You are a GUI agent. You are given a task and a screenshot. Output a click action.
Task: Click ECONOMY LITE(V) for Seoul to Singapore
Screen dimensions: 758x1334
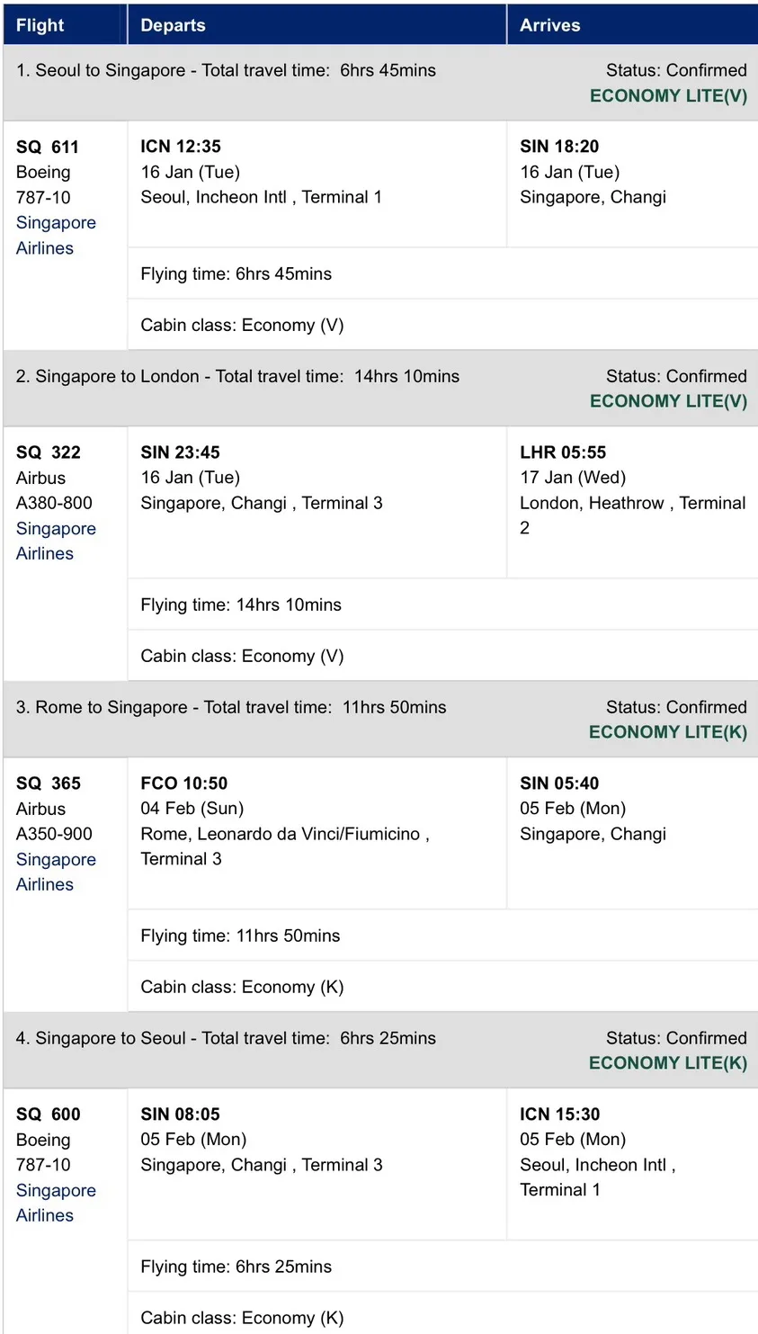pos(668,95)
